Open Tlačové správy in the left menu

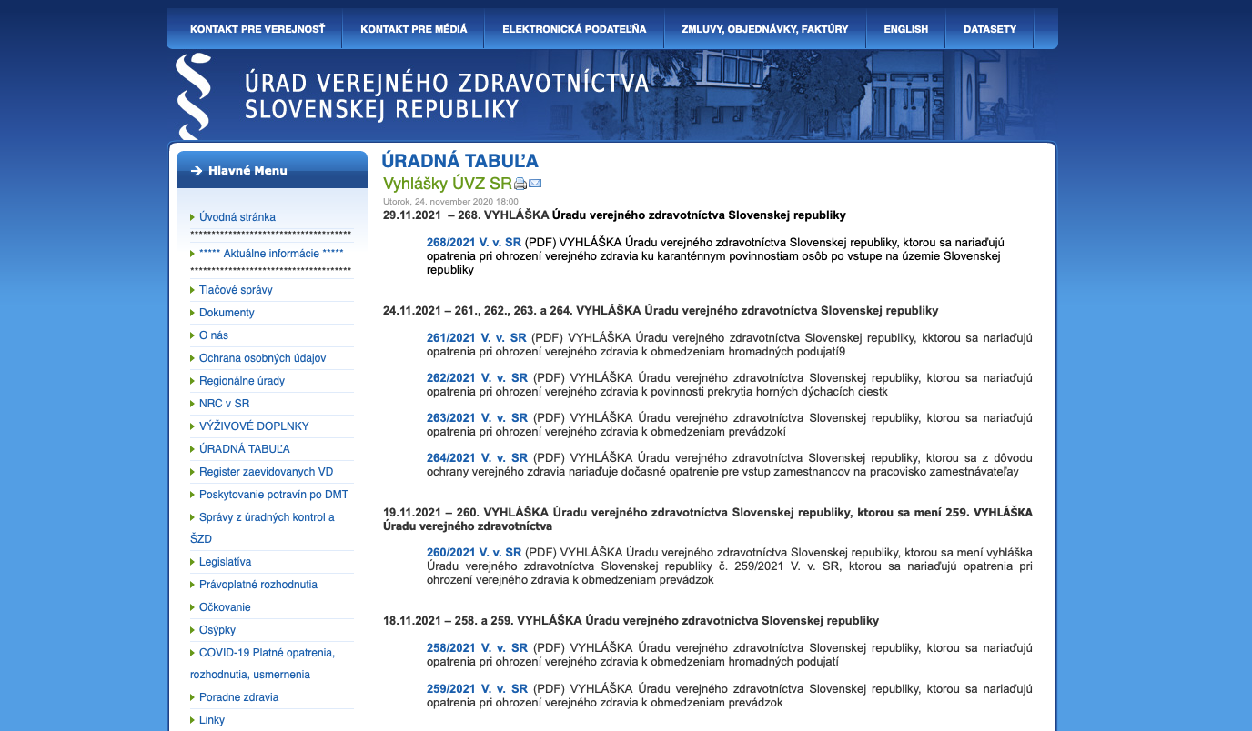[236, 290]
